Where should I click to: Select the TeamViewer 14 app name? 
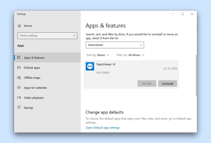click(x=105, y=64)
